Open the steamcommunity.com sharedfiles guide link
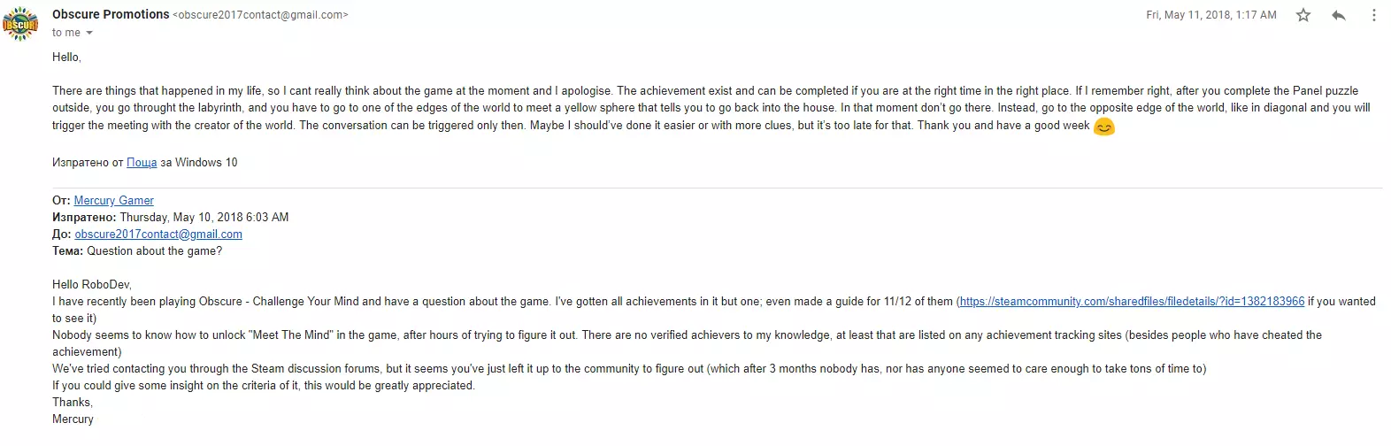This screenshot has width=1391, height=446. click(1132, 302)
